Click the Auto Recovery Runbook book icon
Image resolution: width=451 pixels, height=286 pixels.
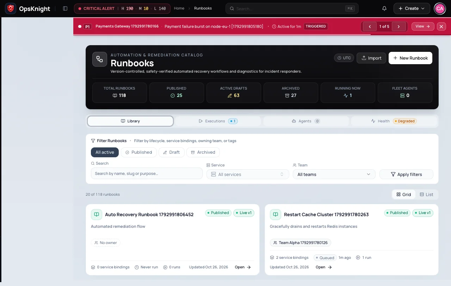pos(97,214)
